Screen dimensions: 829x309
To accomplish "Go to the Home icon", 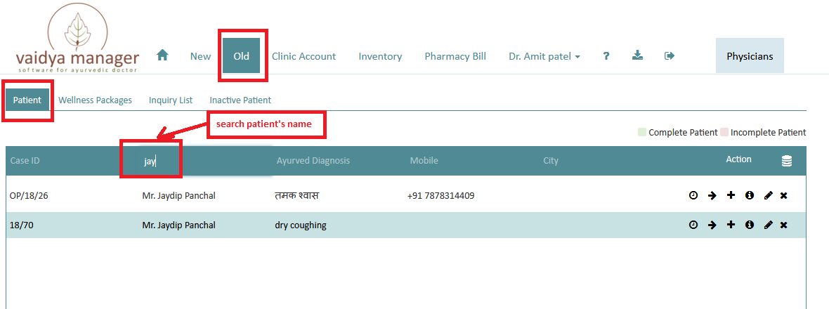I will 162,55.
